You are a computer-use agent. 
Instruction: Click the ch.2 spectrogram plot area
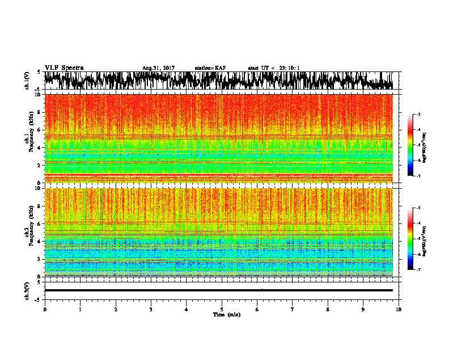(x=218, y=232)
